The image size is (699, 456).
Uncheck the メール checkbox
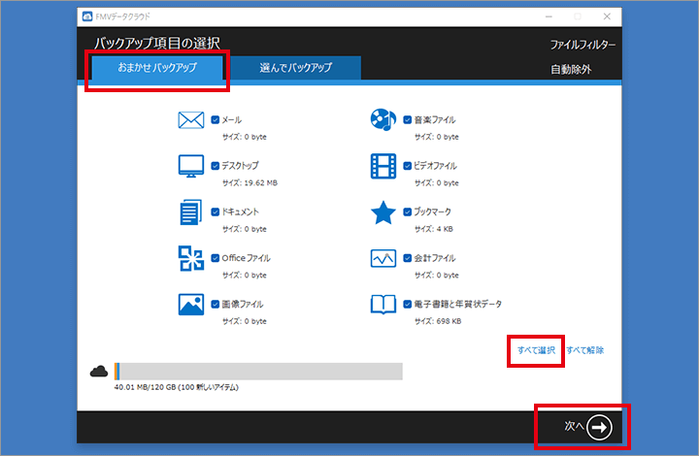point(216,119)
